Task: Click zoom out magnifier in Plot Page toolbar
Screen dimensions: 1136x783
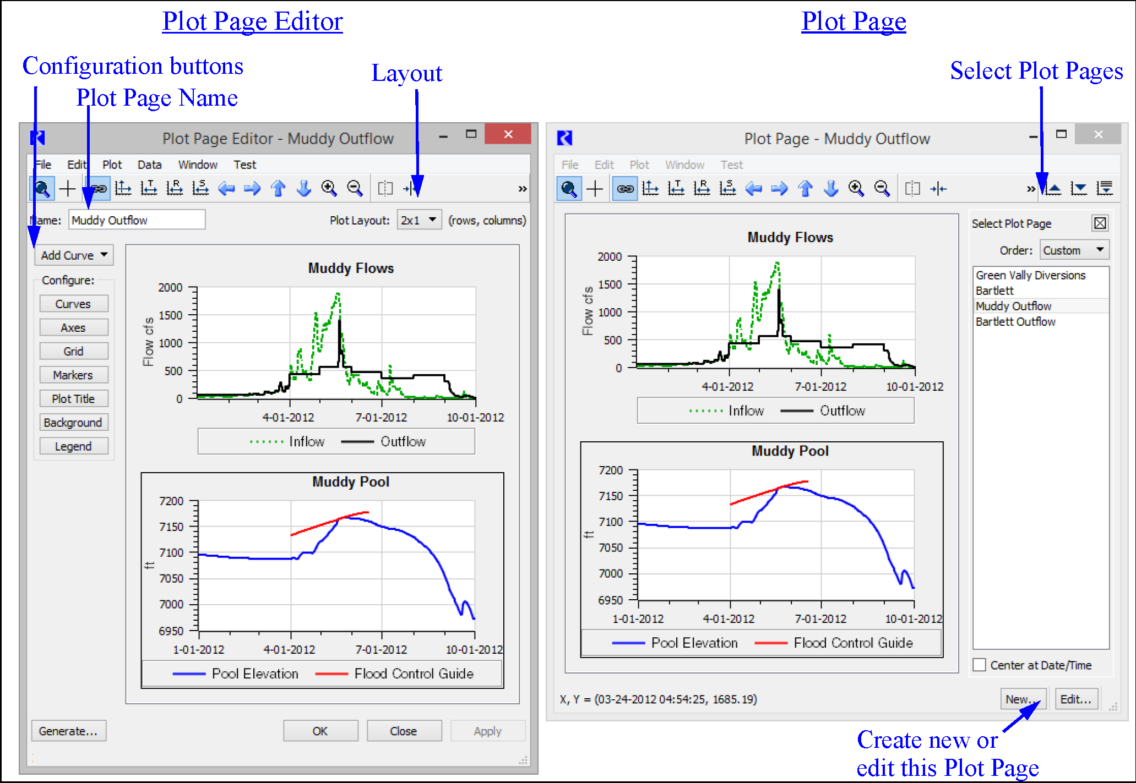Action: (x=882, y=189)
